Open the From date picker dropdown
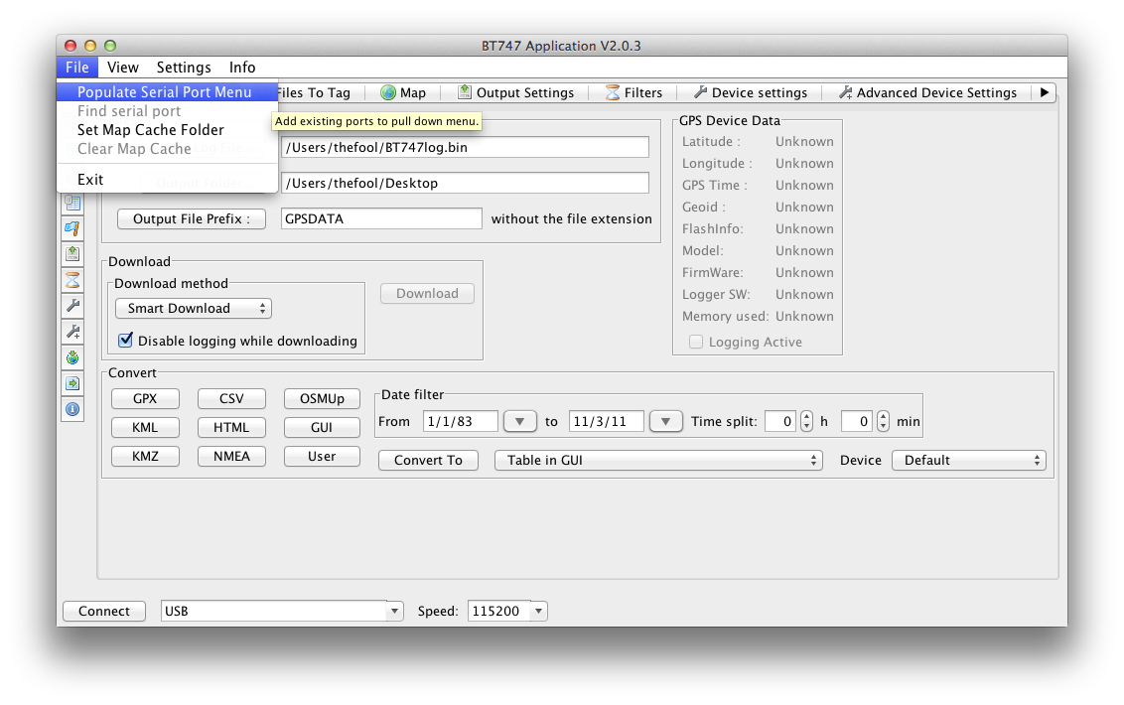 point(520,422)
